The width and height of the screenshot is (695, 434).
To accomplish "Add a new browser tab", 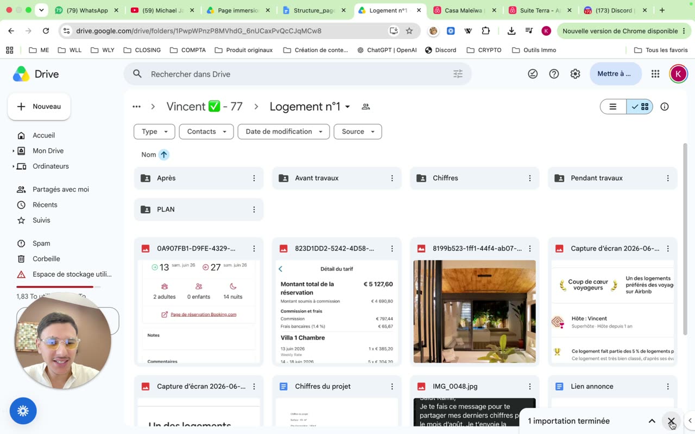I will pos(662,10).
